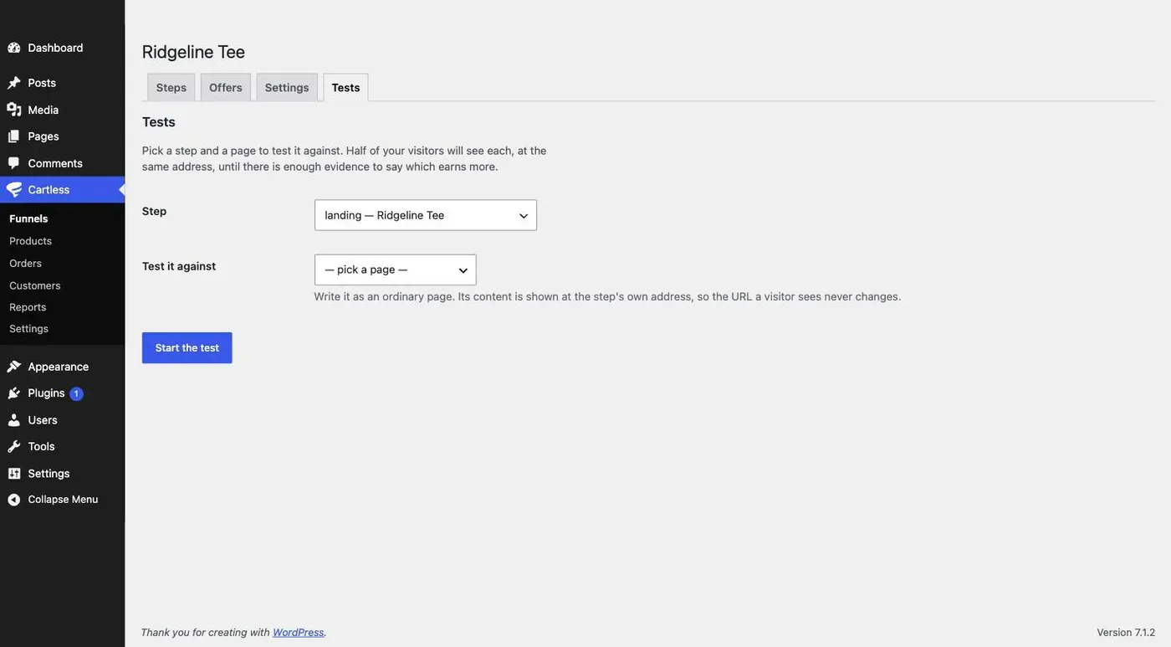Image resolution: width=1171 pixels, height=647 pixels.
Task: Open the 'pick a page' dropdown
Action: point(396,270)
